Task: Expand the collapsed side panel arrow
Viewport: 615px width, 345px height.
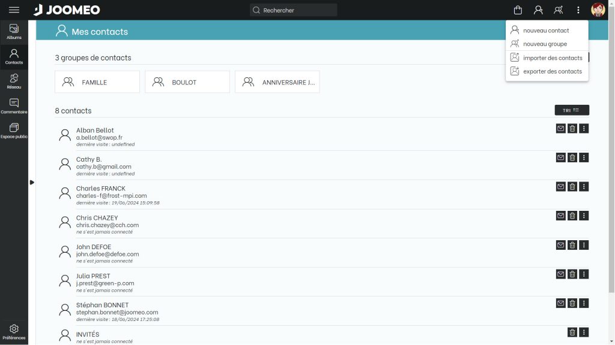Action: point(32,182)
